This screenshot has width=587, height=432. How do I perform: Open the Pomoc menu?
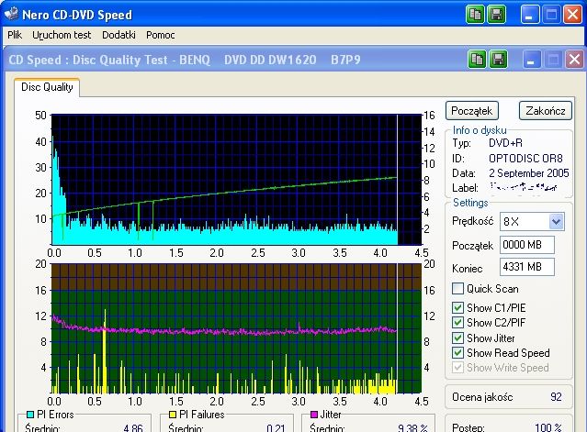pyautogui.click(x=160, y=35)
